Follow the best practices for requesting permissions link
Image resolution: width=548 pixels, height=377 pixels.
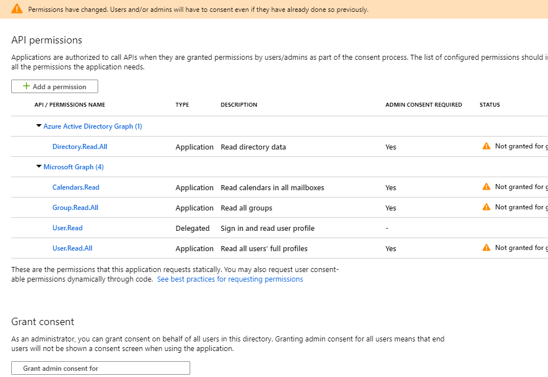(230, 279)
